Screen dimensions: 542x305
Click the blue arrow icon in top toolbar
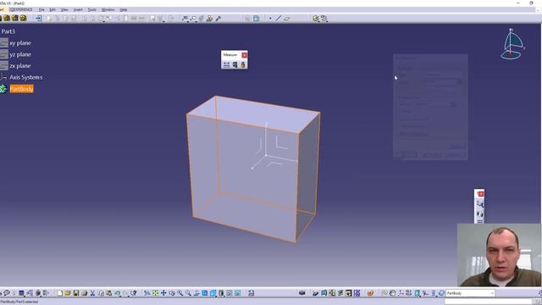pos(38,19)
